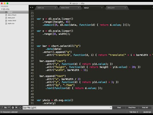Open app_orig.js in the sidebar

click(x=14, y=15)
